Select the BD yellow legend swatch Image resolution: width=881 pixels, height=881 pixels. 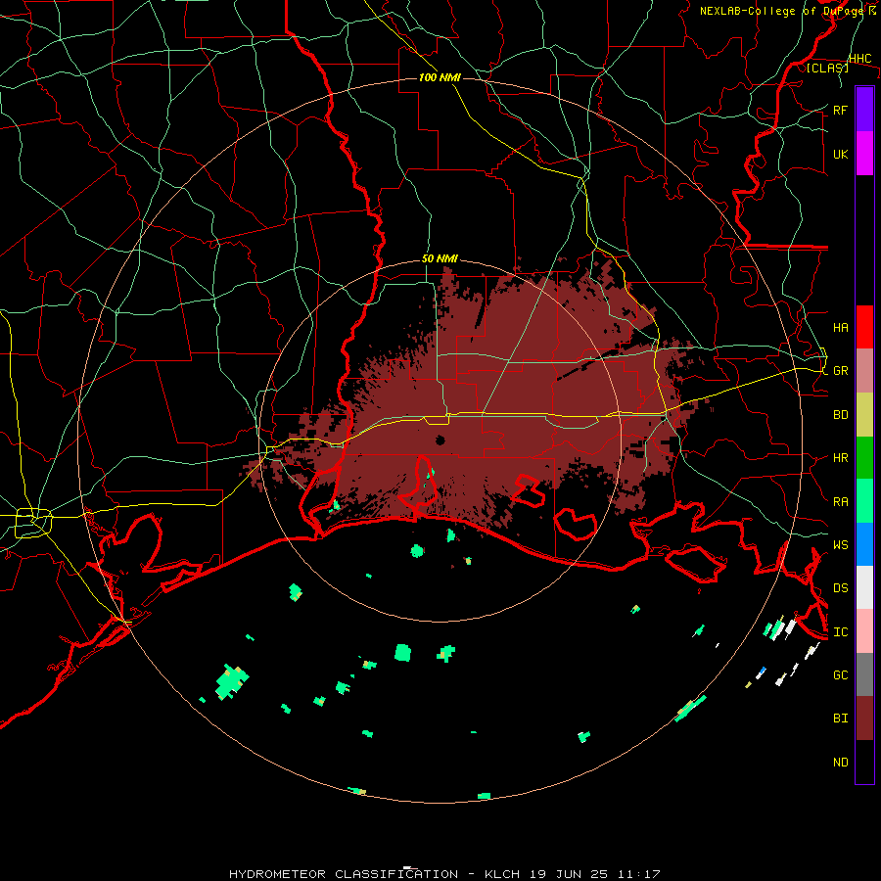864,415
